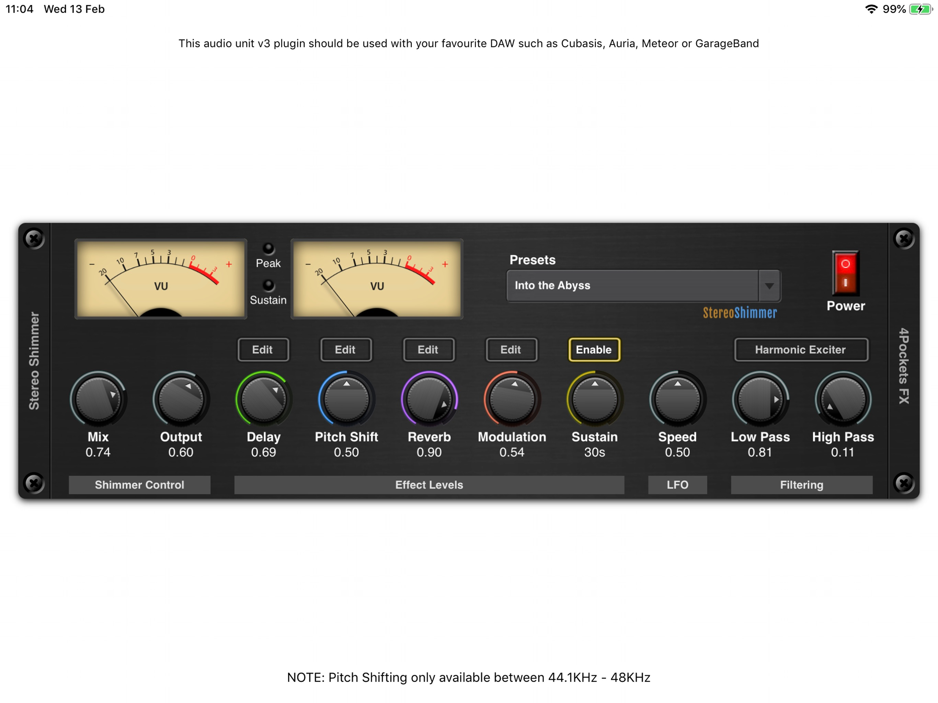Turn the Output knob
The height and width of the screenshot is (703, 938).
click(x=181, y=399)
